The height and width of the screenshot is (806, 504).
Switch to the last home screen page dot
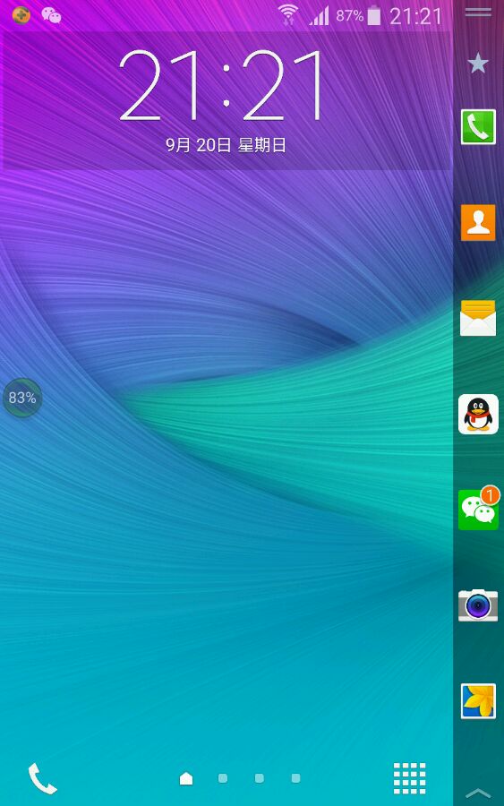[296, 778]
